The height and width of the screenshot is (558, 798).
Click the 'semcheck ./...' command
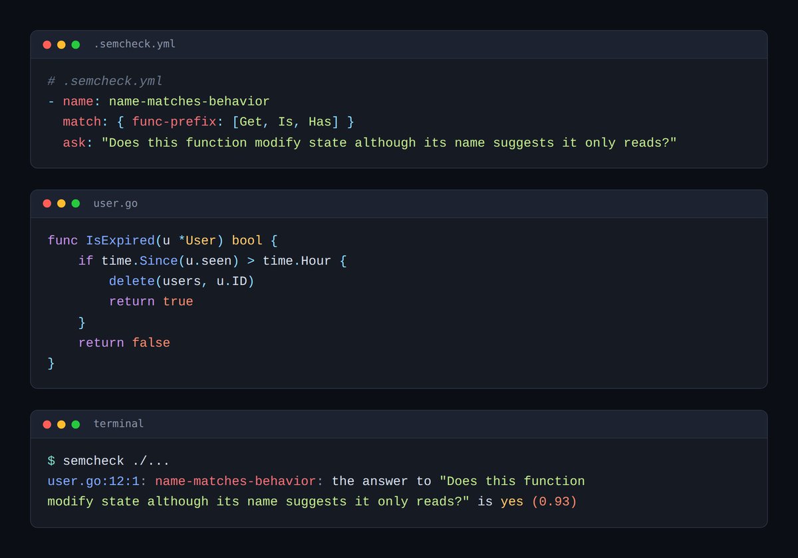pyautogui.click(x=116, y=461)
